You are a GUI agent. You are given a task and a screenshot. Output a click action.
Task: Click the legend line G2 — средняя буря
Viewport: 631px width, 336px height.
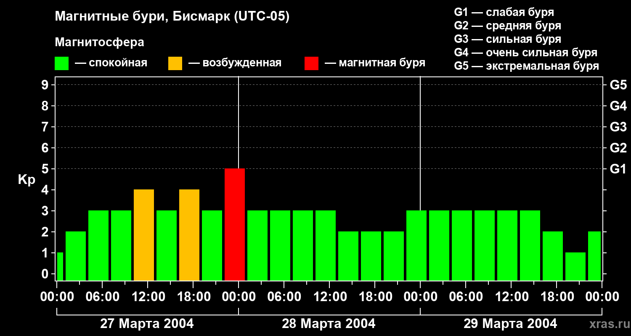[507, 26]
